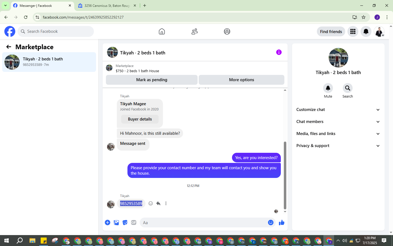Image resolution: width=393 pixels, height=246 pixels.
Task: Open Facebook home via the logo
Action: pyautogui.click(x=10, y=31)
